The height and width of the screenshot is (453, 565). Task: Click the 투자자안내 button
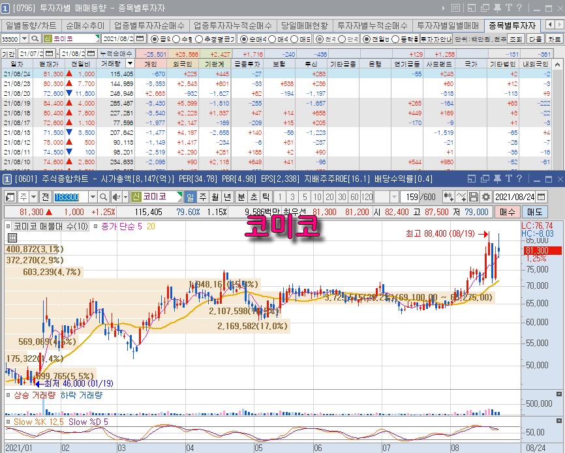coord(436,38)
